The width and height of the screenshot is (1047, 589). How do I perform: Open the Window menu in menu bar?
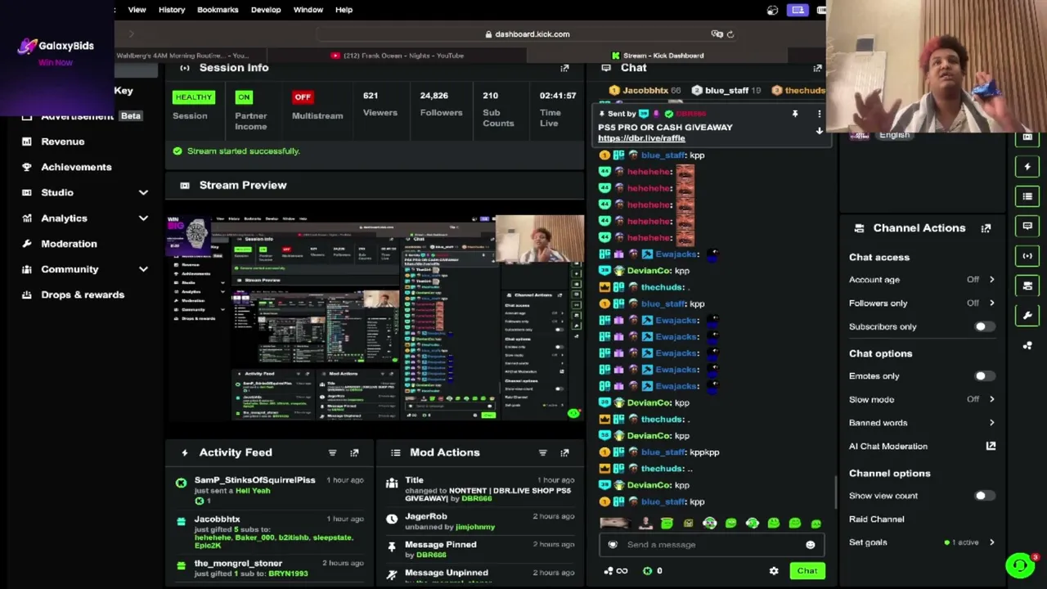308,10
